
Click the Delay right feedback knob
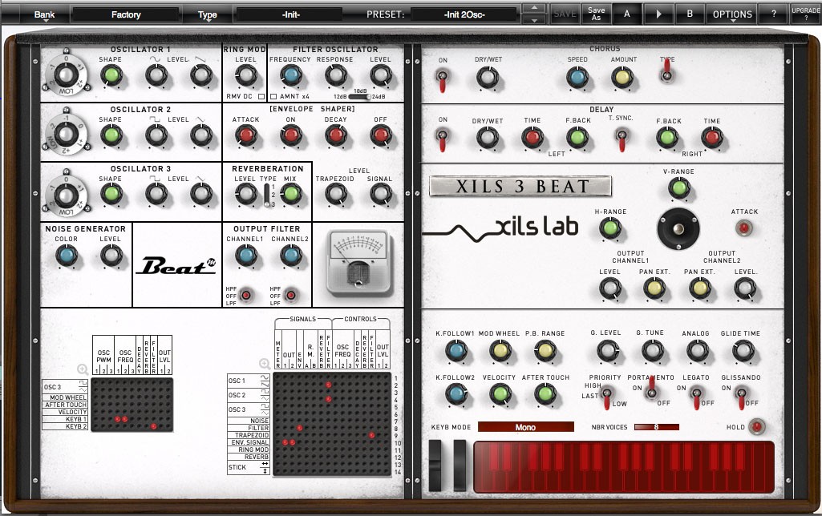tap(667, 138)
